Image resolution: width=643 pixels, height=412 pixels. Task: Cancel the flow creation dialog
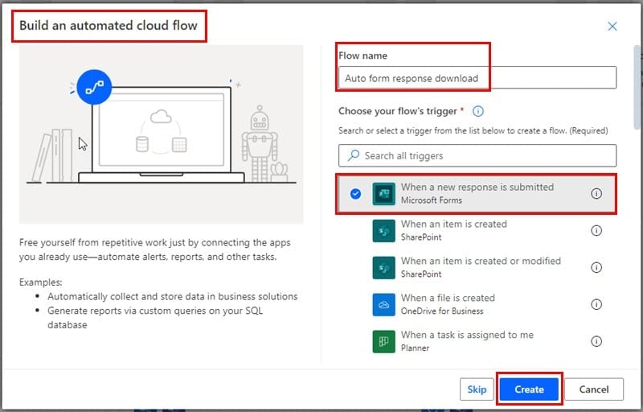tap(594, 389)
